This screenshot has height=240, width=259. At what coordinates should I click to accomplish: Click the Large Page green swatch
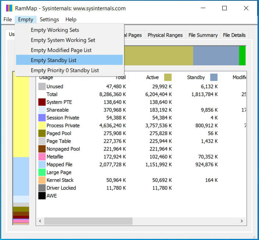point(42,172)
